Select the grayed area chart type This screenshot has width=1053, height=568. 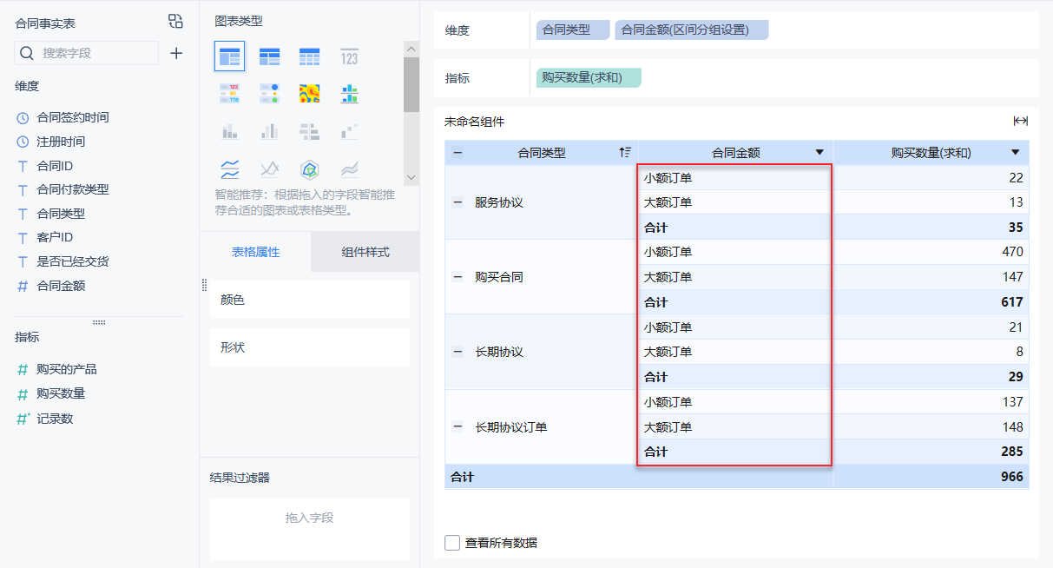(350, 168)
